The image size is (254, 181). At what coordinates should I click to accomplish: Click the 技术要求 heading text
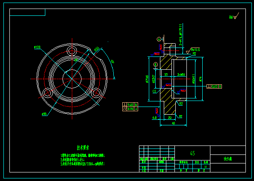[83, 148]
